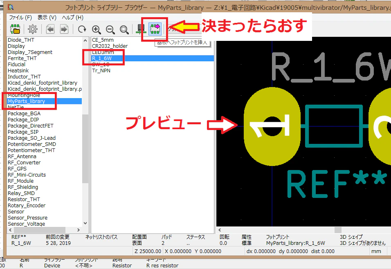Click Z 25000.00 zoom value

(x=148, y=251)
